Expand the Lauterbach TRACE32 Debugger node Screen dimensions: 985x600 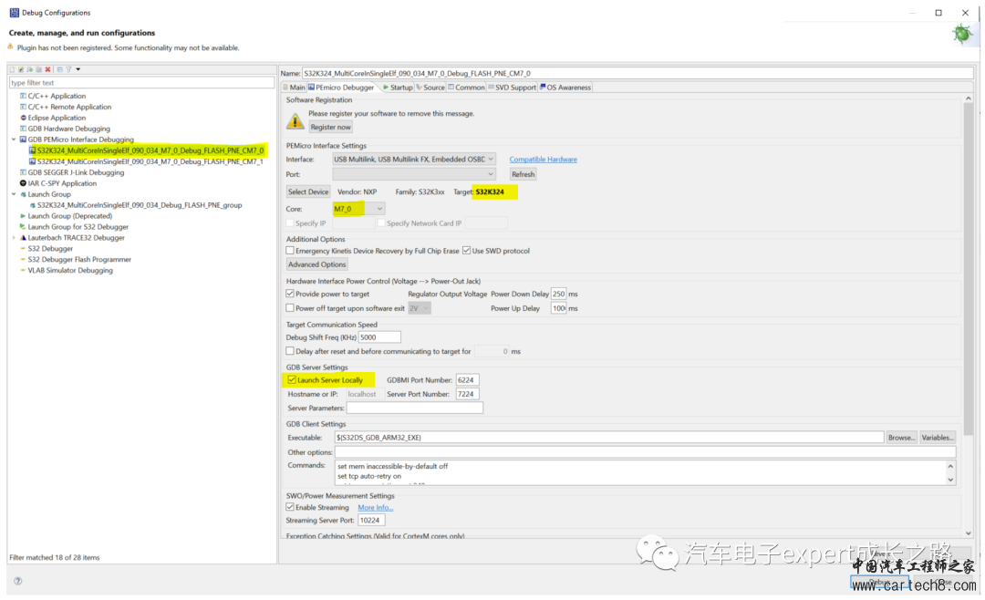click(x=14, y=237)
